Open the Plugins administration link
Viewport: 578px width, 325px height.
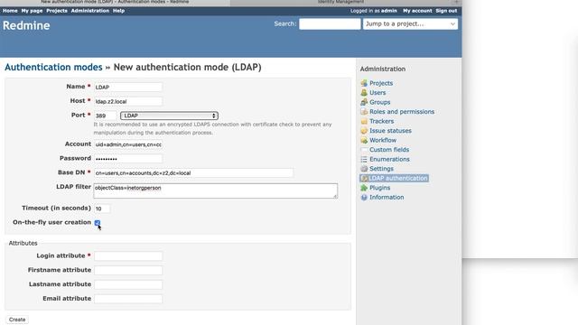click(x=379, y=188)
